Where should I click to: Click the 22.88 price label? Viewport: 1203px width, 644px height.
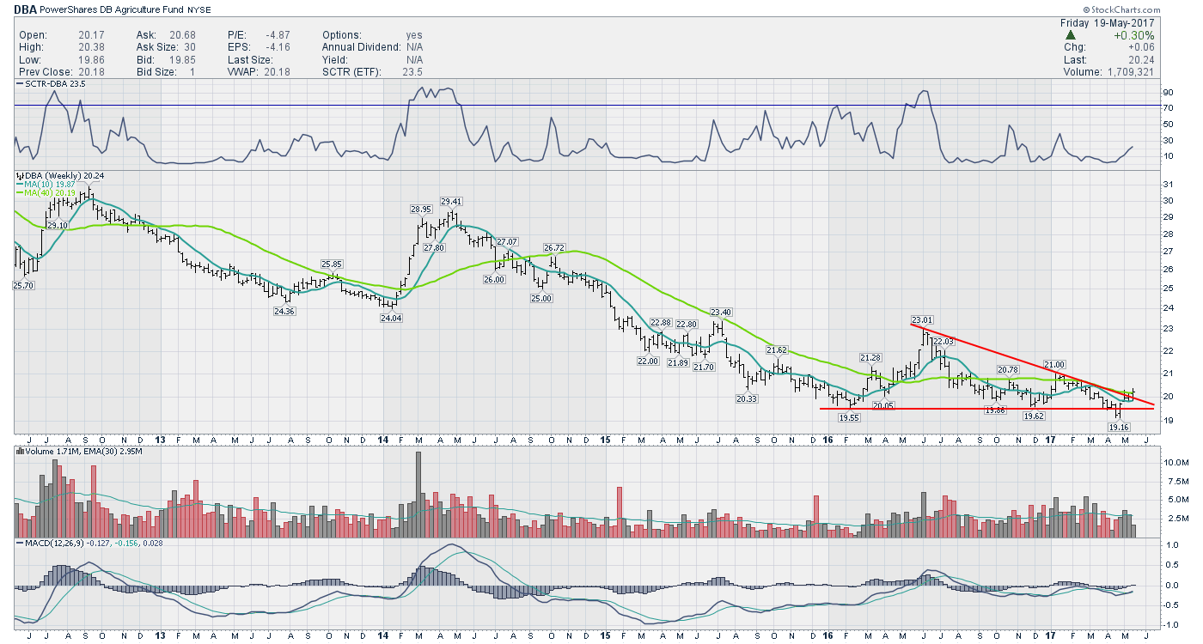(660, 323)
